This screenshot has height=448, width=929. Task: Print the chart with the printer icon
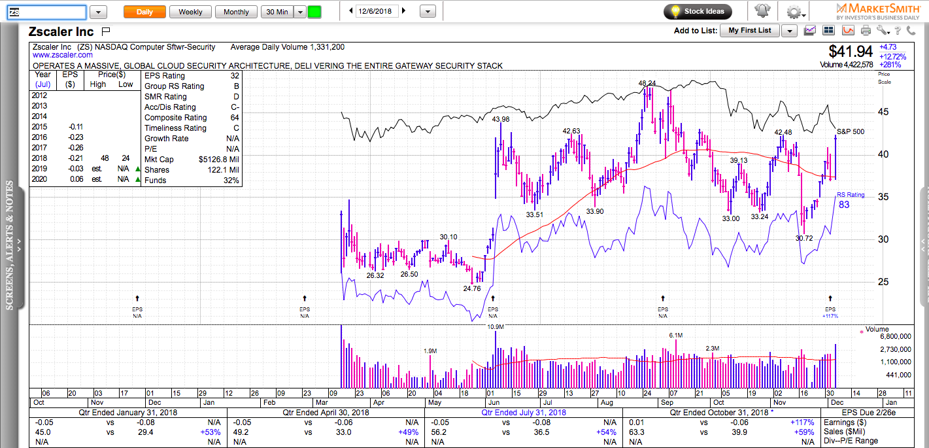coord(866,30)
